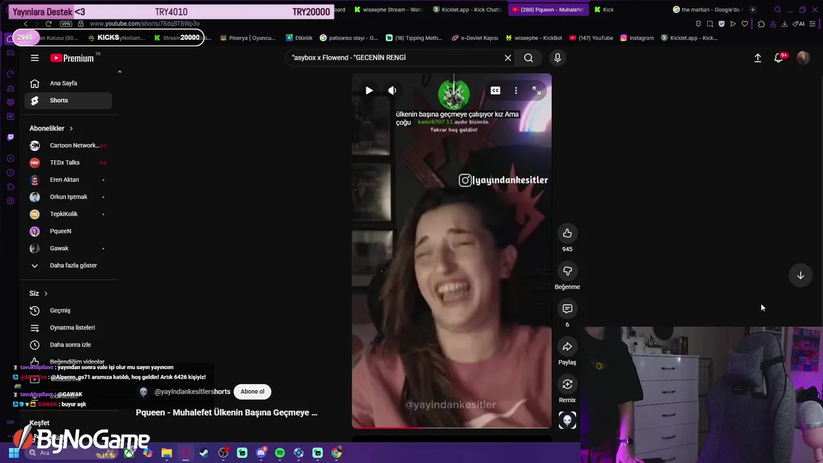
Task: Open browser downloads icon
Action: pos(784,24)
